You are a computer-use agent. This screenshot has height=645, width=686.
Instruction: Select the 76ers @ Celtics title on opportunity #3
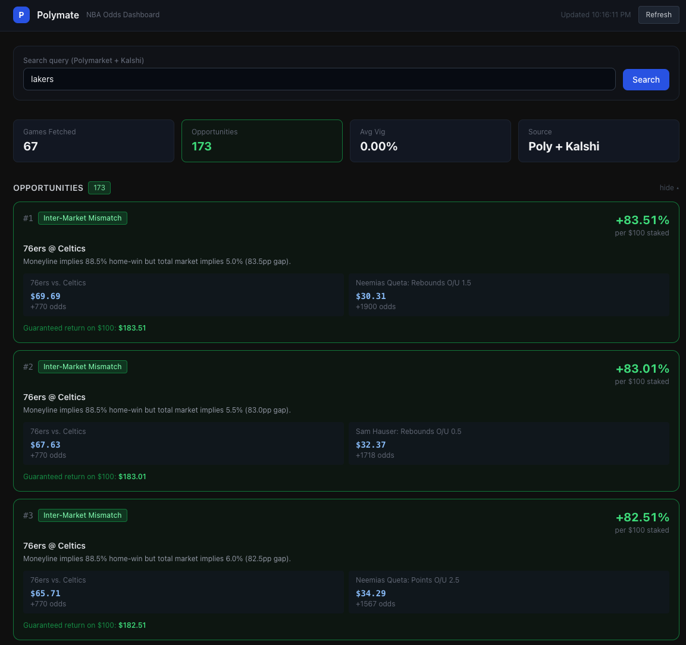point(54,546)
